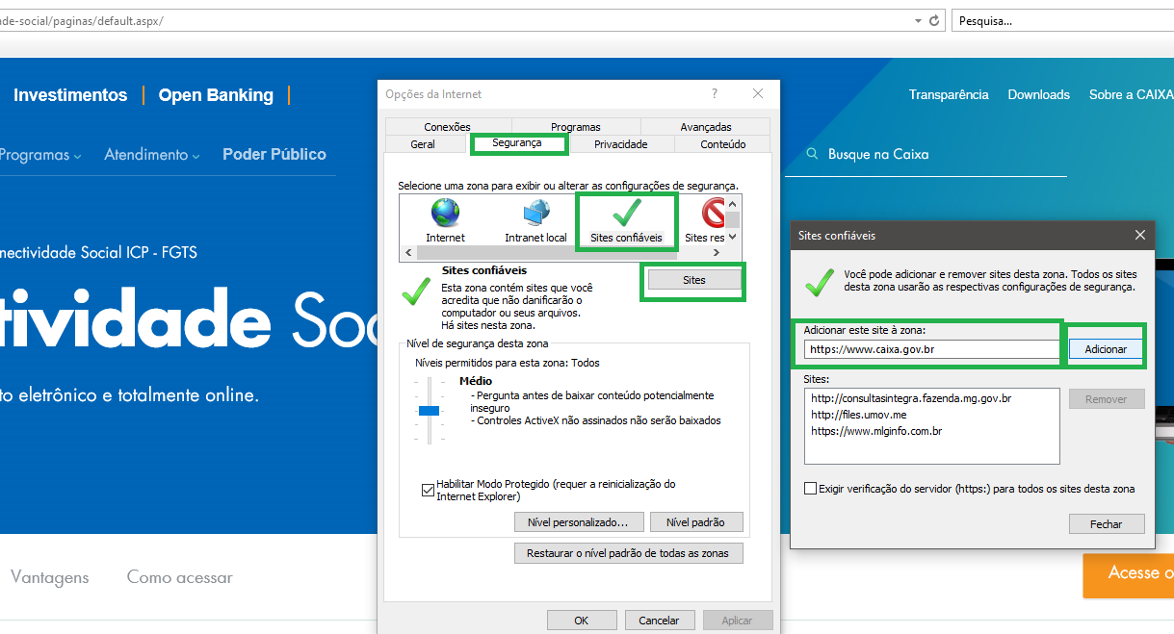Select https://www.mlginfo.com.br in Sites list

point(876,431)
